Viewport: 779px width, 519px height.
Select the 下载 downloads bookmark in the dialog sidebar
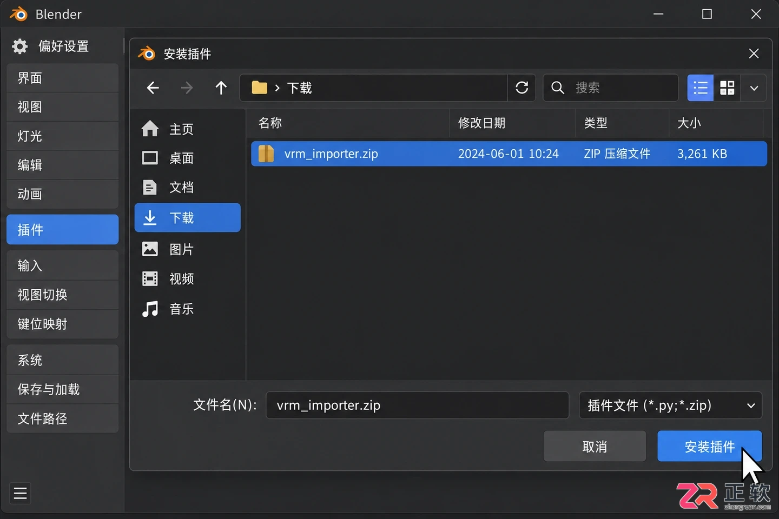[x=187, y=217]
